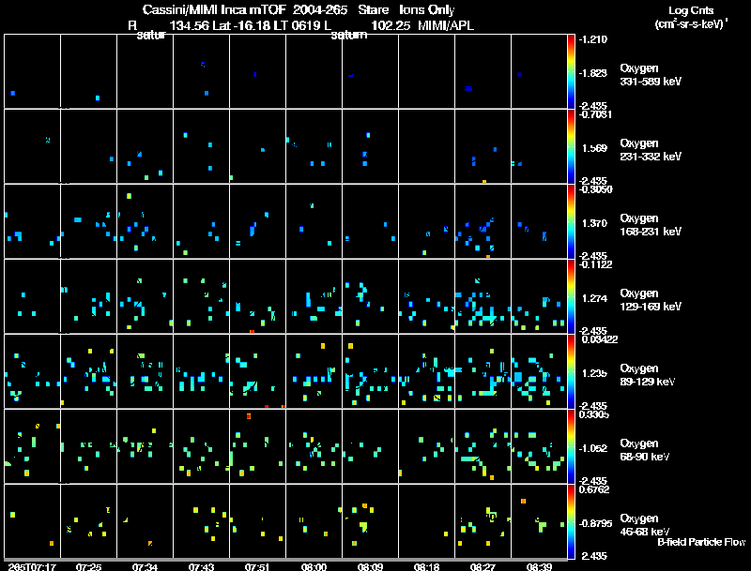Screen dimensions: 751x571
Task: Click the color bar beside Oxygen 68-90 keV
Action: [571, 446]
